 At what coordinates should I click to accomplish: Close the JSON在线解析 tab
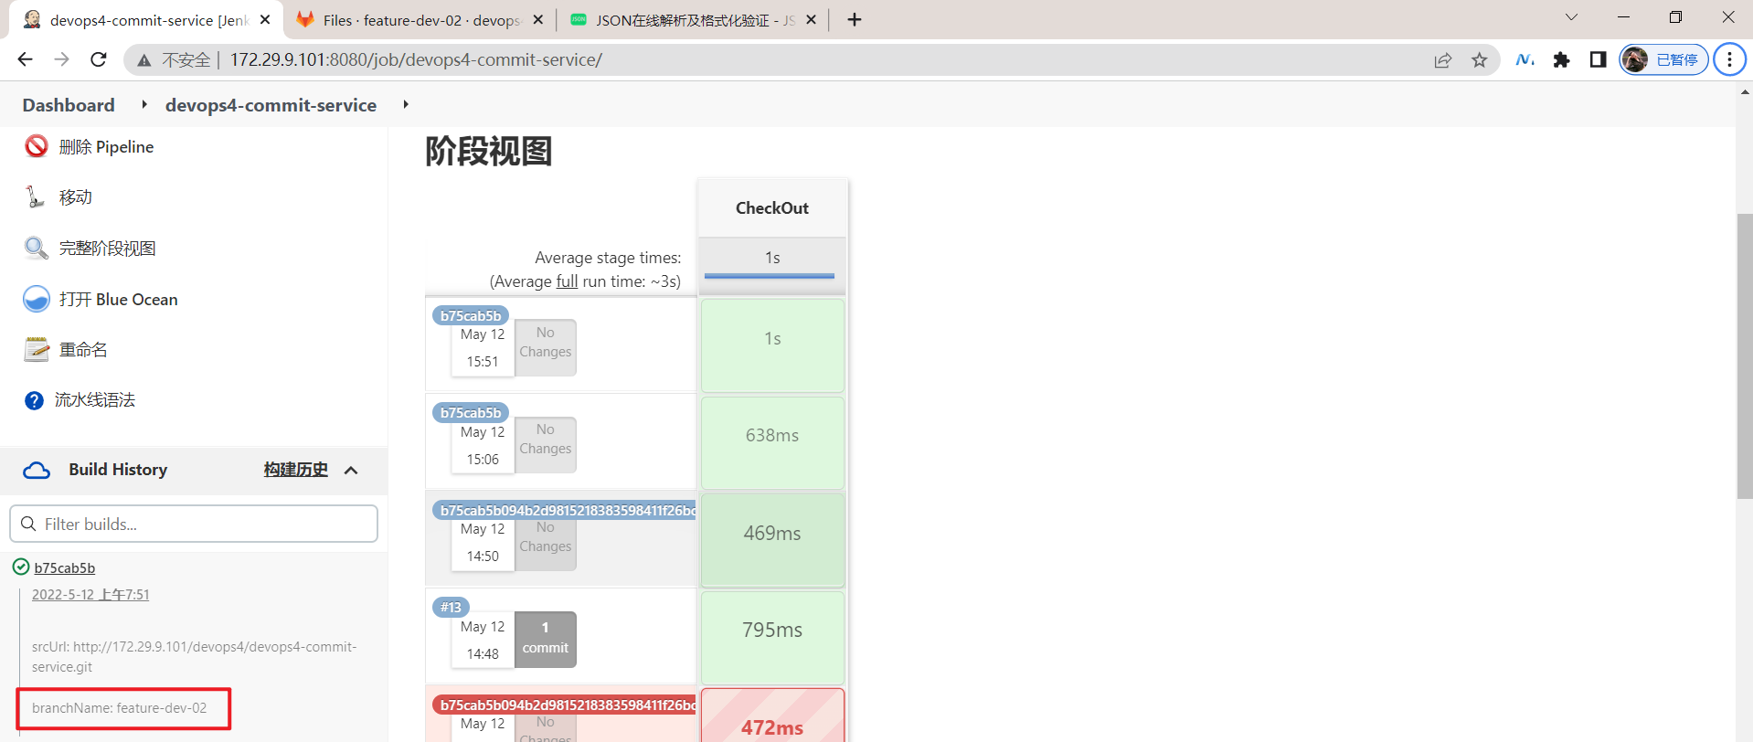coord(811,19)
